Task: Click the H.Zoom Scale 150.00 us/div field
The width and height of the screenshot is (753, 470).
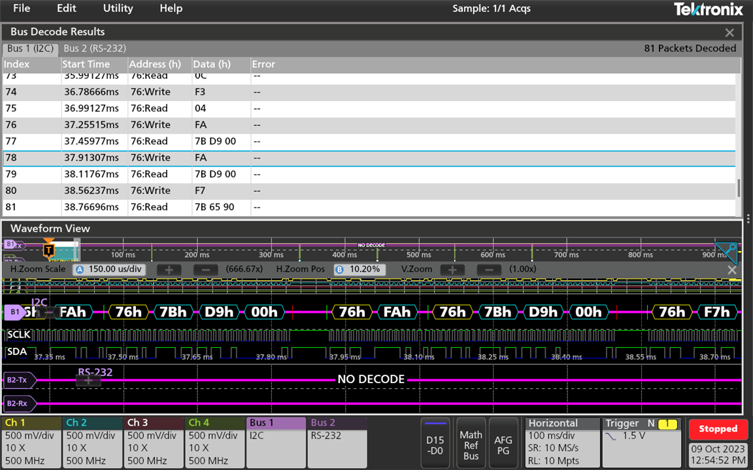Action: 110,270
